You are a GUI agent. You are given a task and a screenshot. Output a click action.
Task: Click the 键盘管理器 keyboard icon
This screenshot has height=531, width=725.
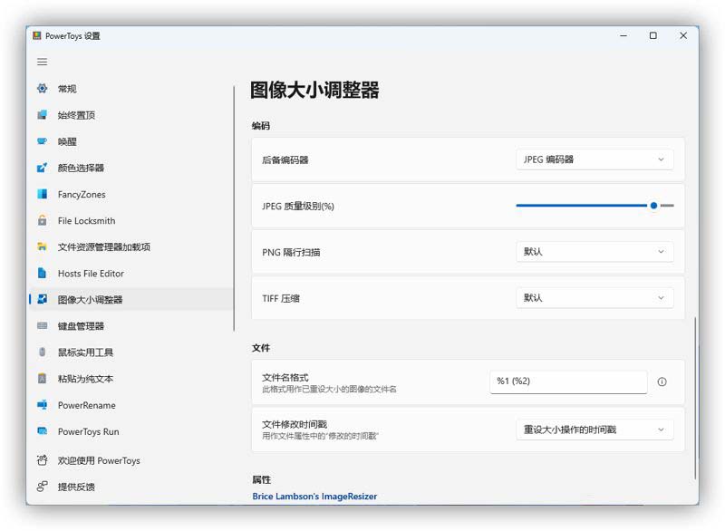(x=42, y=326)
